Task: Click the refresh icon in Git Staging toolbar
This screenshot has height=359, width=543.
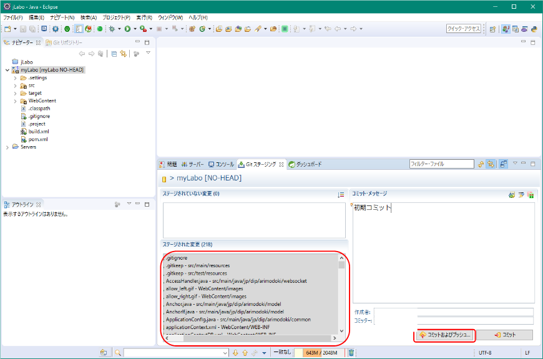Action: coord(481,164)
